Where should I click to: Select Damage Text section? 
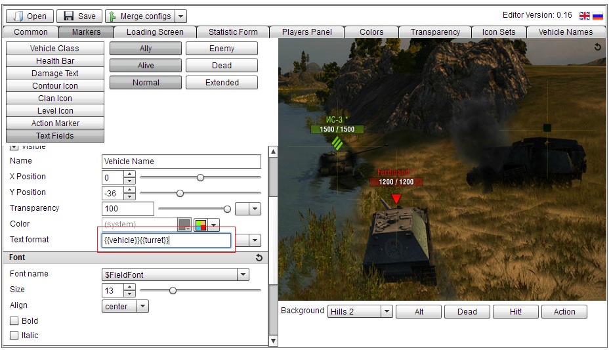click(54, 73)
